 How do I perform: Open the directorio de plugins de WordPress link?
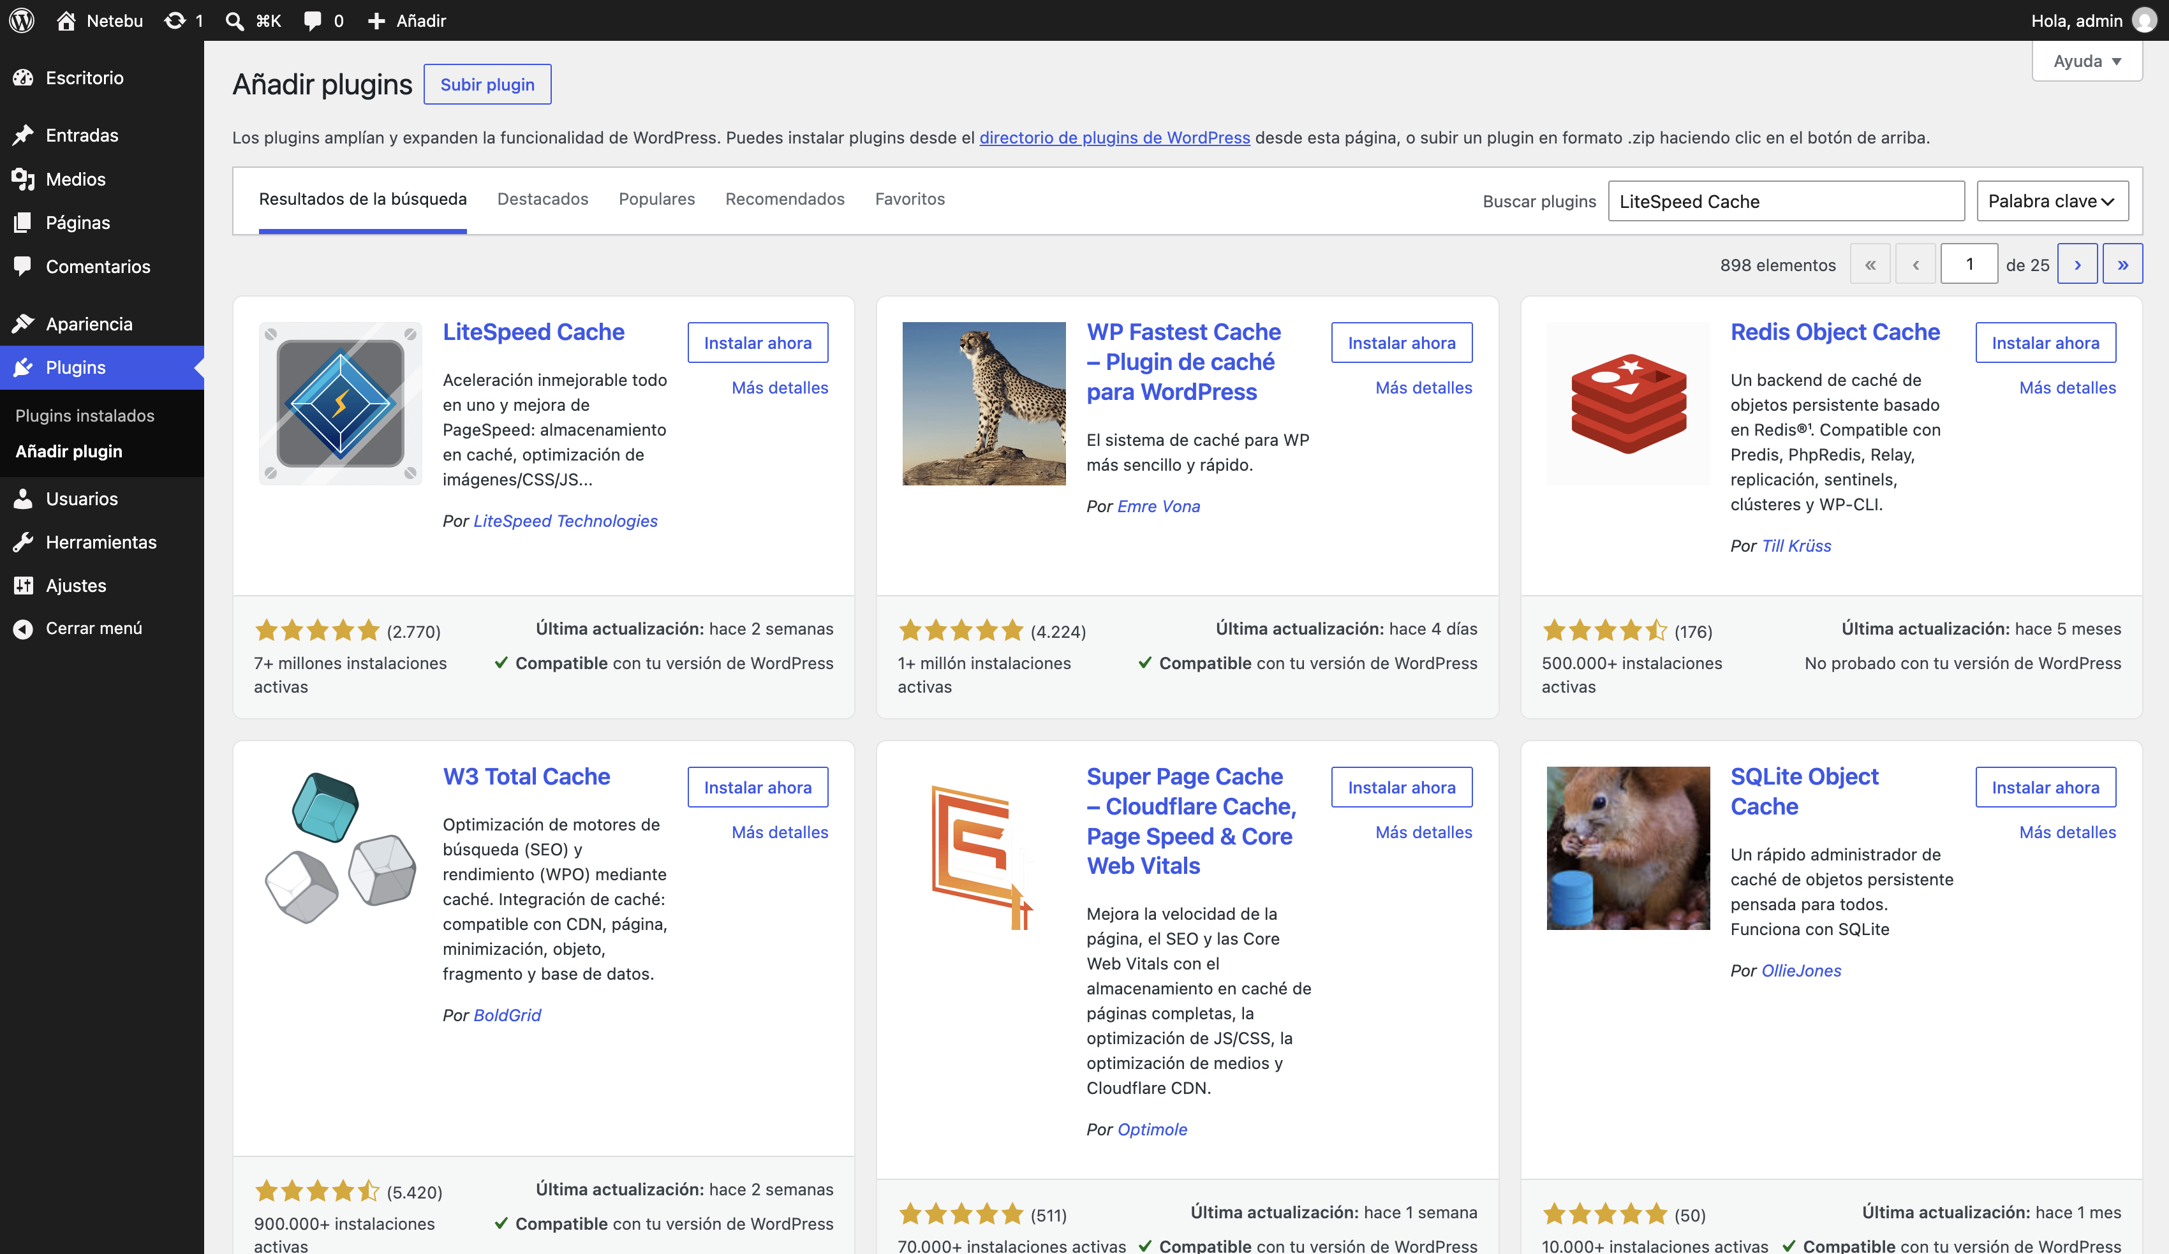(1114, 138)
